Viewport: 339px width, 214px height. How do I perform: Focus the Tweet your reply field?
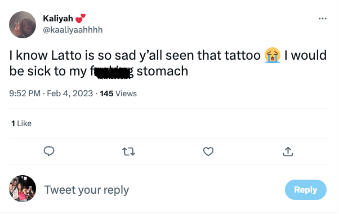click(87, 190)
